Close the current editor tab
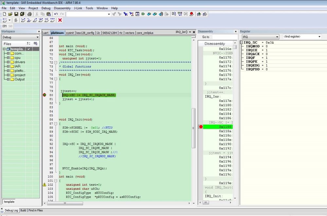 (194, 32)
